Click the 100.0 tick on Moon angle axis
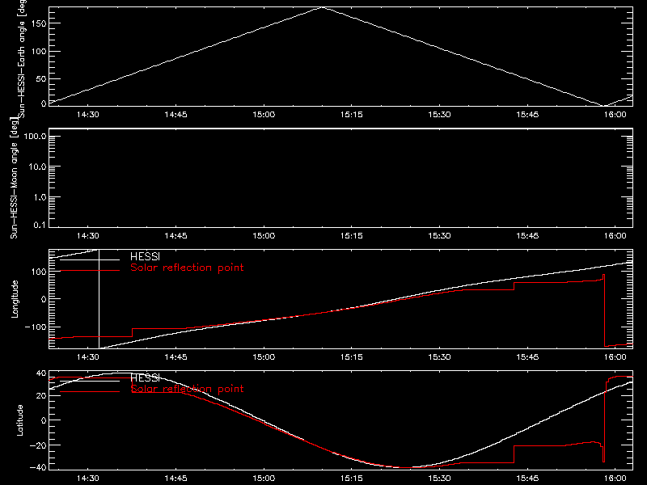Viewport: 647px width, 485px height. [x=35, y=137]
